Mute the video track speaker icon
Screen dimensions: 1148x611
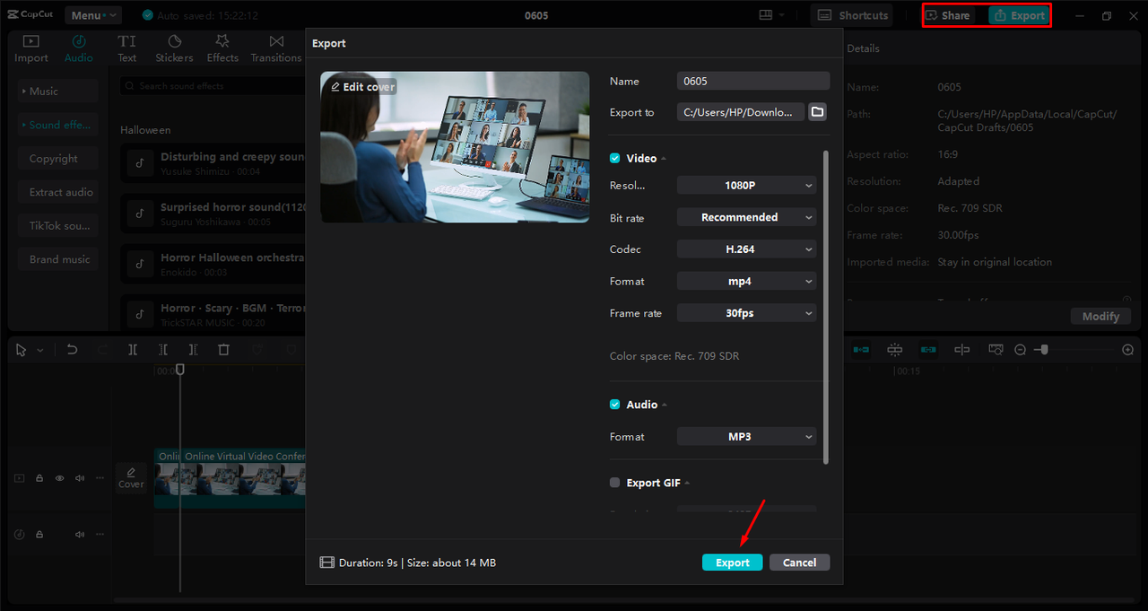coord(80,478)
